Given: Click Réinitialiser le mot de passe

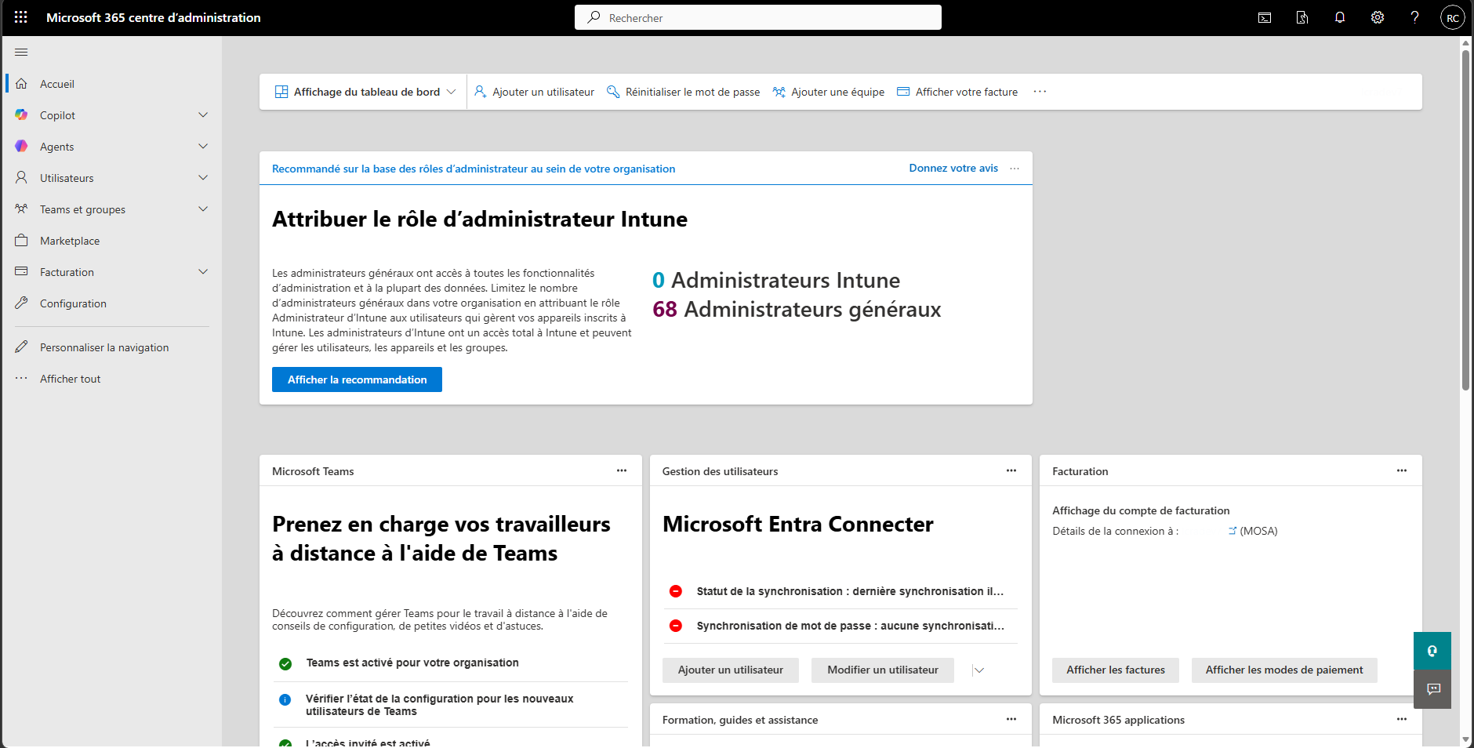Looking at the screenshot, I should [x=684, y=92].
